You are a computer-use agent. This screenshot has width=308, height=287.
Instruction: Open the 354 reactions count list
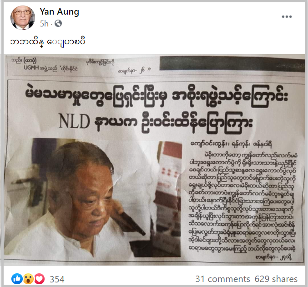[57, 279]
